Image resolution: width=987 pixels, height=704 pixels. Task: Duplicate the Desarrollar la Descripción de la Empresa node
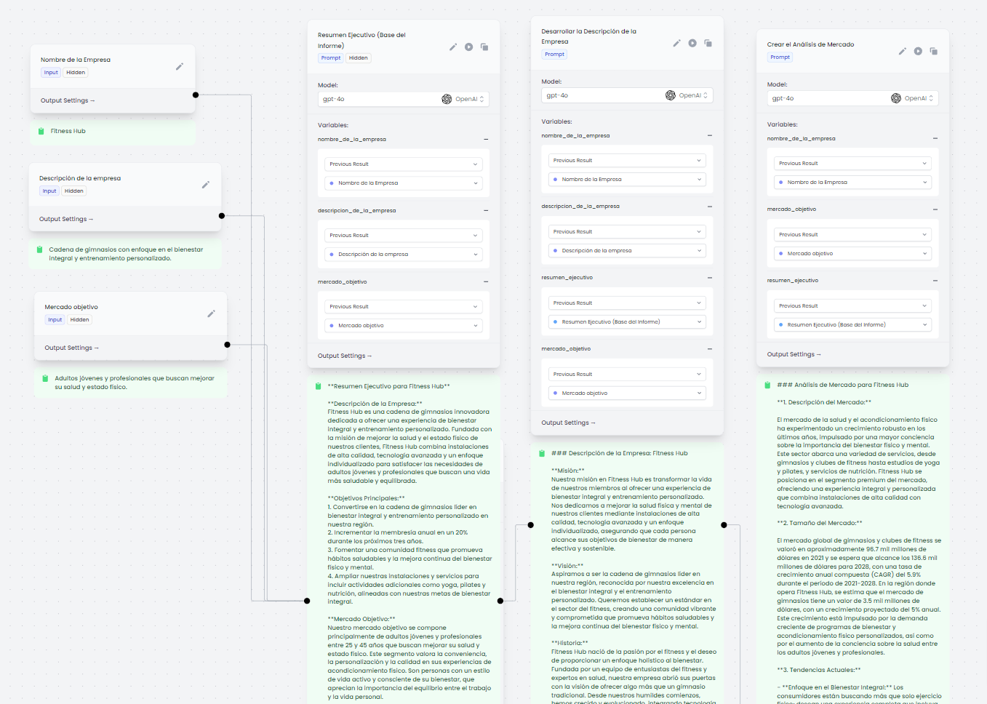pos(708,44)
